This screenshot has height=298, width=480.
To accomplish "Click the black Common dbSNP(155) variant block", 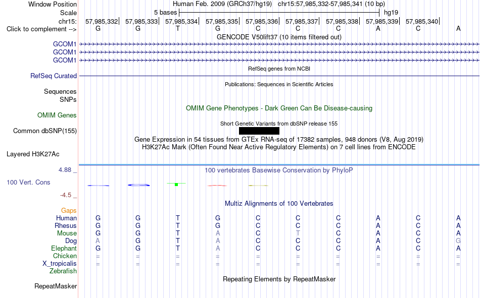I will (x=259, y=131).
